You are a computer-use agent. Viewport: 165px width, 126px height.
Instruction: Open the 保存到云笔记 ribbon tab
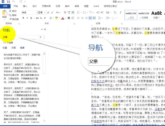click(x=110, y=6)
